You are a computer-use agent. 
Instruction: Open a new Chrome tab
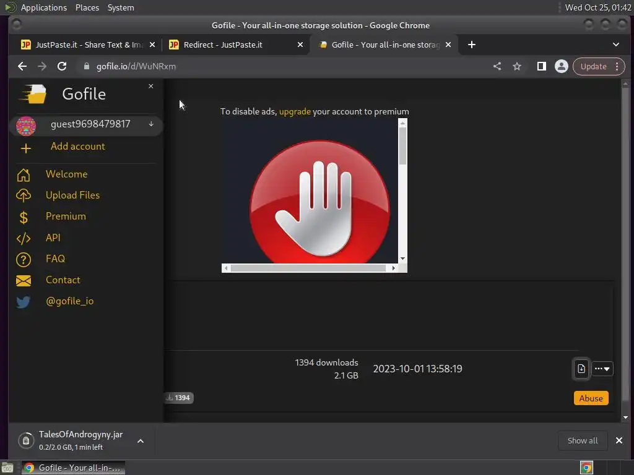[471, 45]
